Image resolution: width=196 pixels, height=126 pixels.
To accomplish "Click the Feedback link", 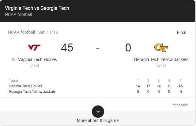I will click(x=180, y=105).
